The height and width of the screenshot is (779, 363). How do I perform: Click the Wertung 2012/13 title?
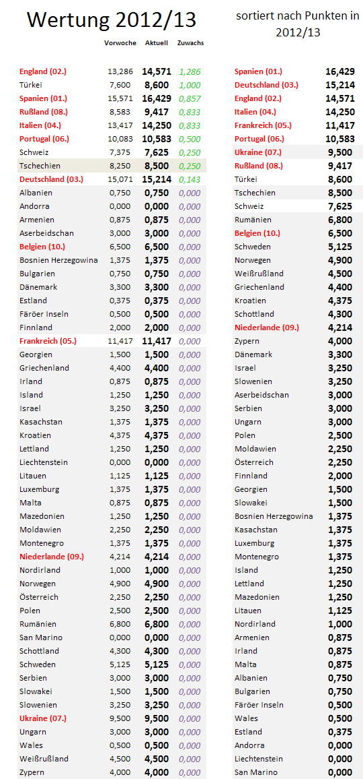click(x=112, y=20)
